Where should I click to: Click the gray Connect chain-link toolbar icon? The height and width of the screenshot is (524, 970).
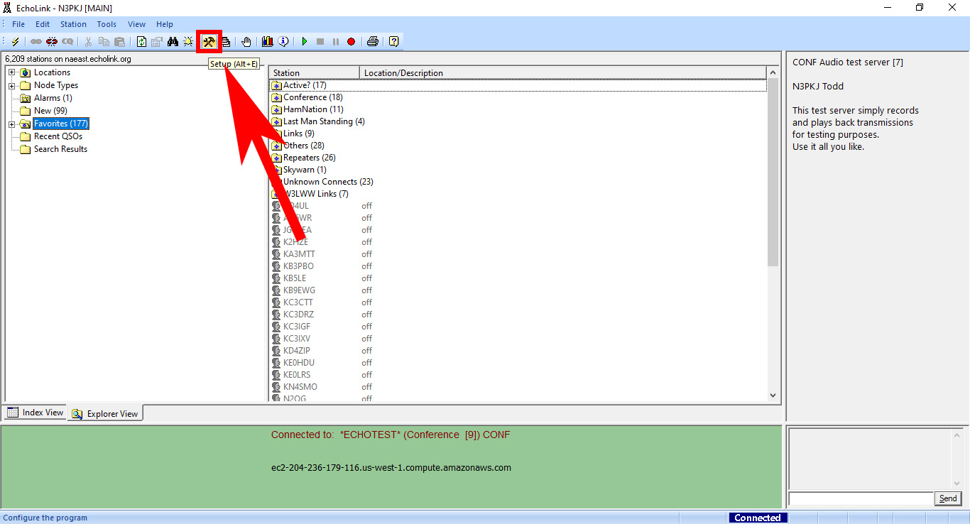pos(36,42)
